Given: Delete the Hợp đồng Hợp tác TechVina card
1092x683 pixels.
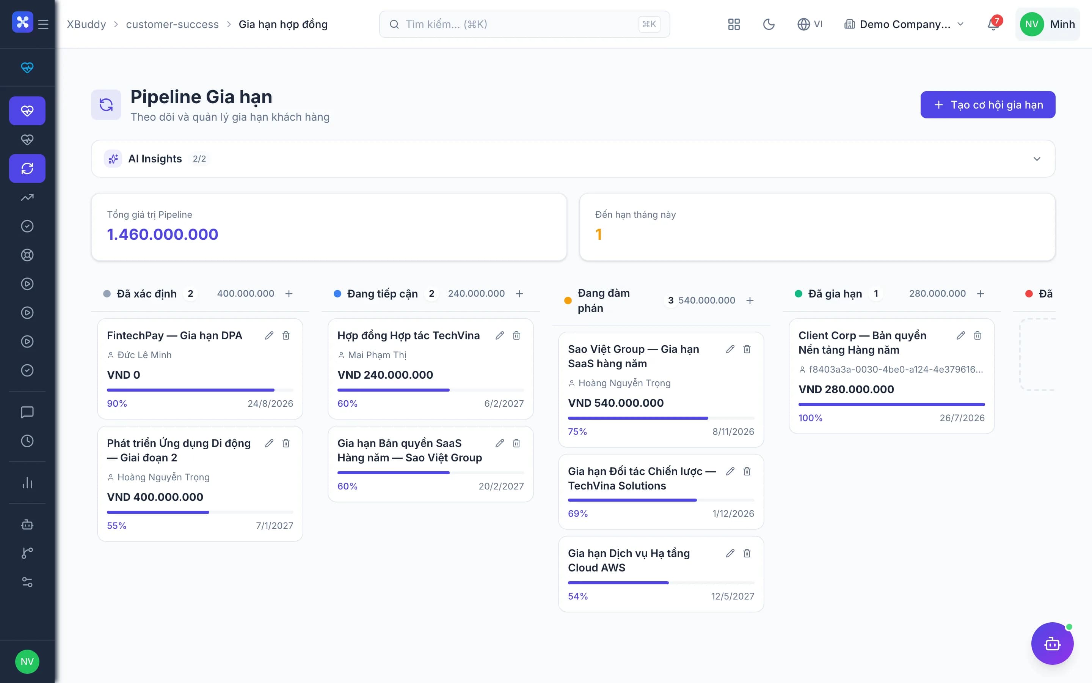Looking at the screenshot, I should tap(516, 336).
